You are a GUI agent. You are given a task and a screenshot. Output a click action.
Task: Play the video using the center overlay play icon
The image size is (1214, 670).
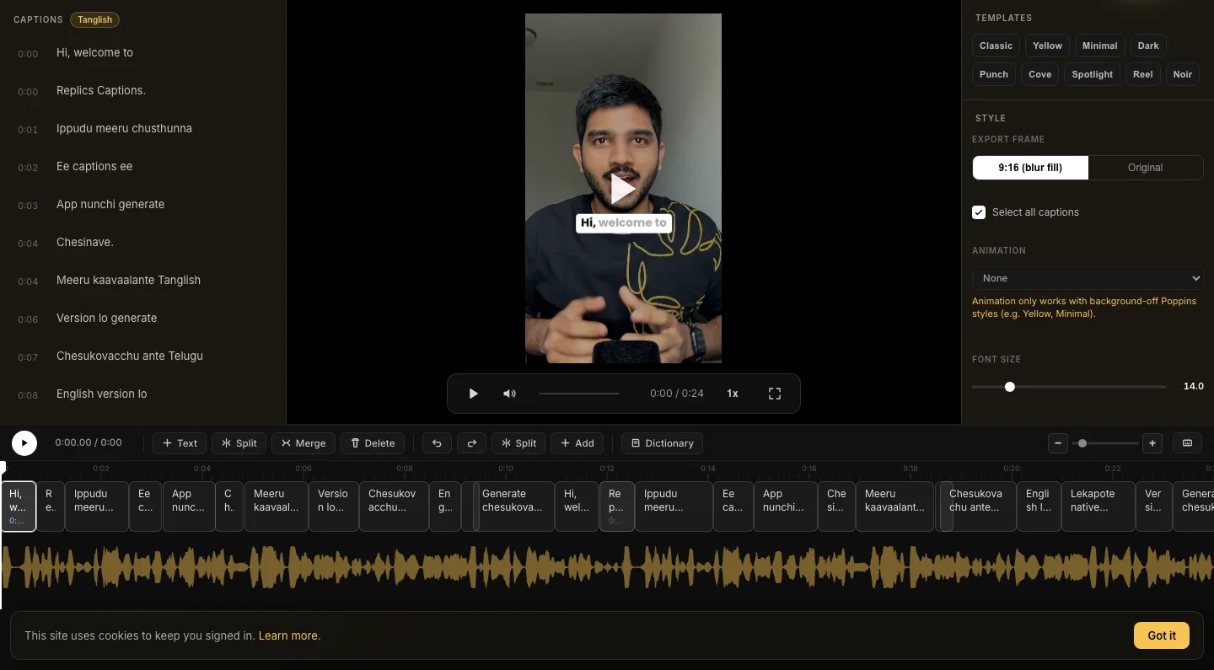pyautogui.click(x=623, y=189)
